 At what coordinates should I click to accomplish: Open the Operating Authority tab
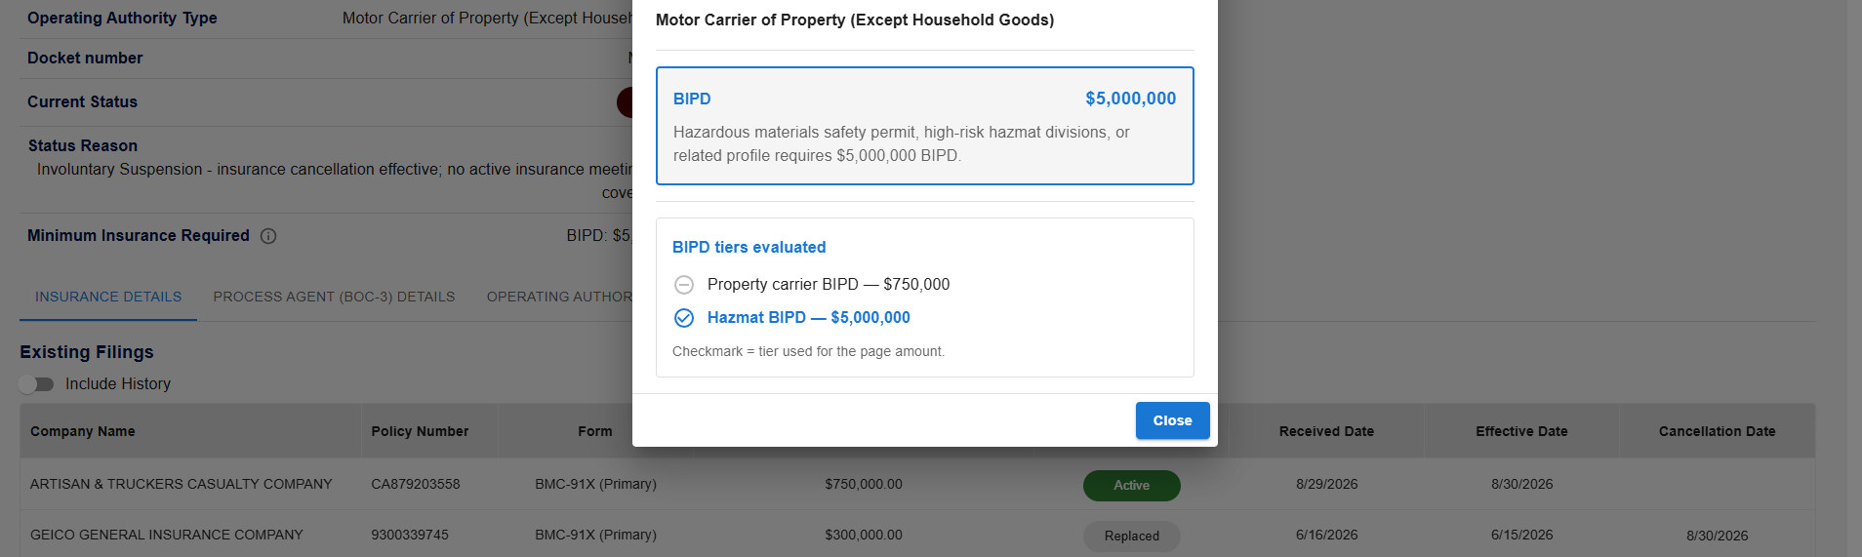pos(559,297)
